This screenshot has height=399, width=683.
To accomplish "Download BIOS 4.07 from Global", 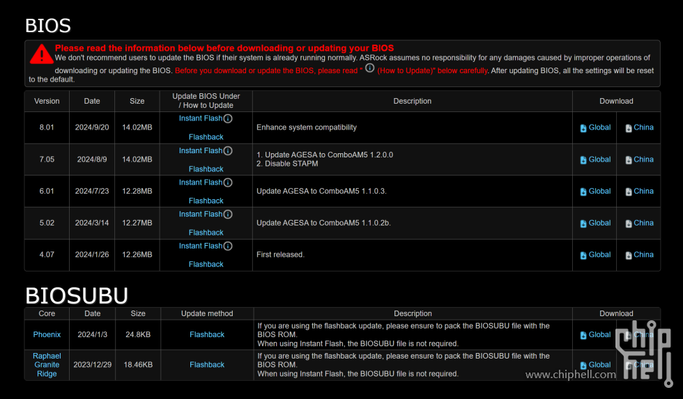I will [595, 255].
